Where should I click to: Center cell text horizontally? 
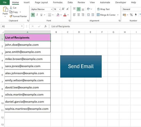(79, 15)
